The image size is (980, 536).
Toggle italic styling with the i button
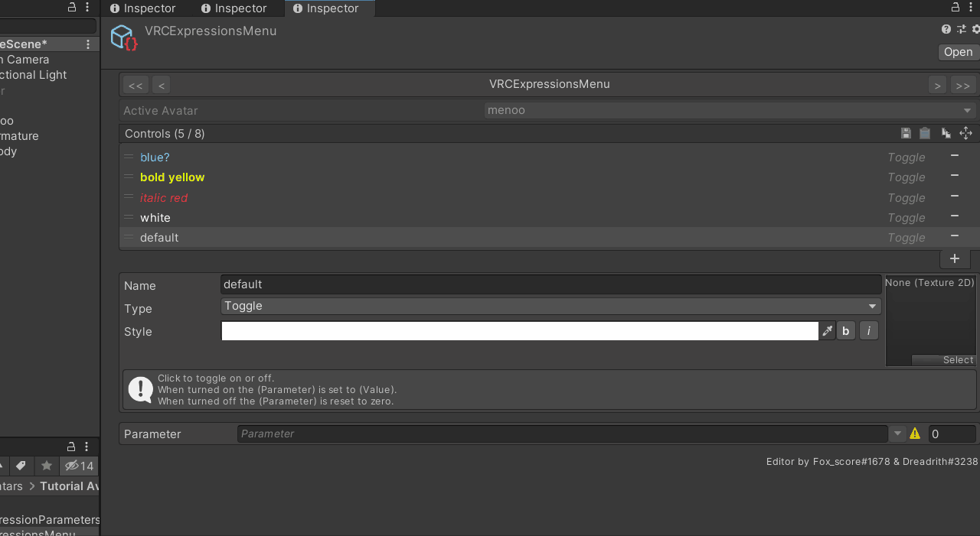click(868, 330)
